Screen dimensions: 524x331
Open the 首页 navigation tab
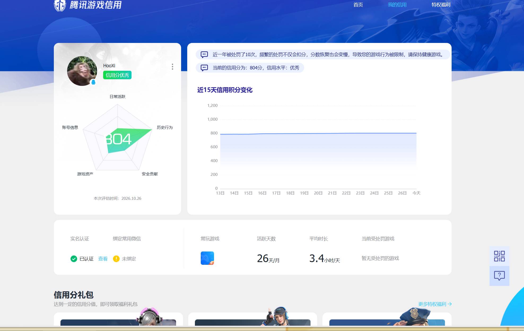click(358, 5)
